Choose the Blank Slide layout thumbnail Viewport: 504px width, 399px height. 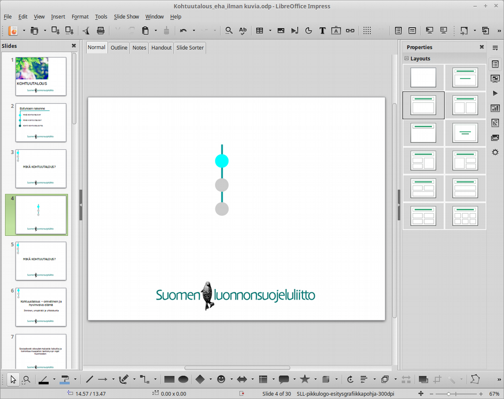click(423, 78)
